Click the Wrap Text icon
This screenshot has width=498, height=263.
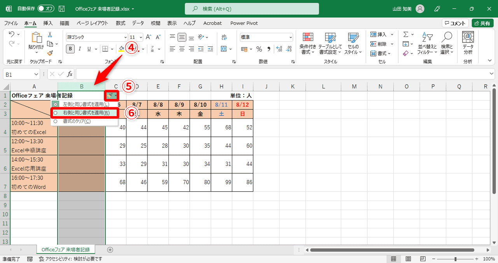point(224,37)
